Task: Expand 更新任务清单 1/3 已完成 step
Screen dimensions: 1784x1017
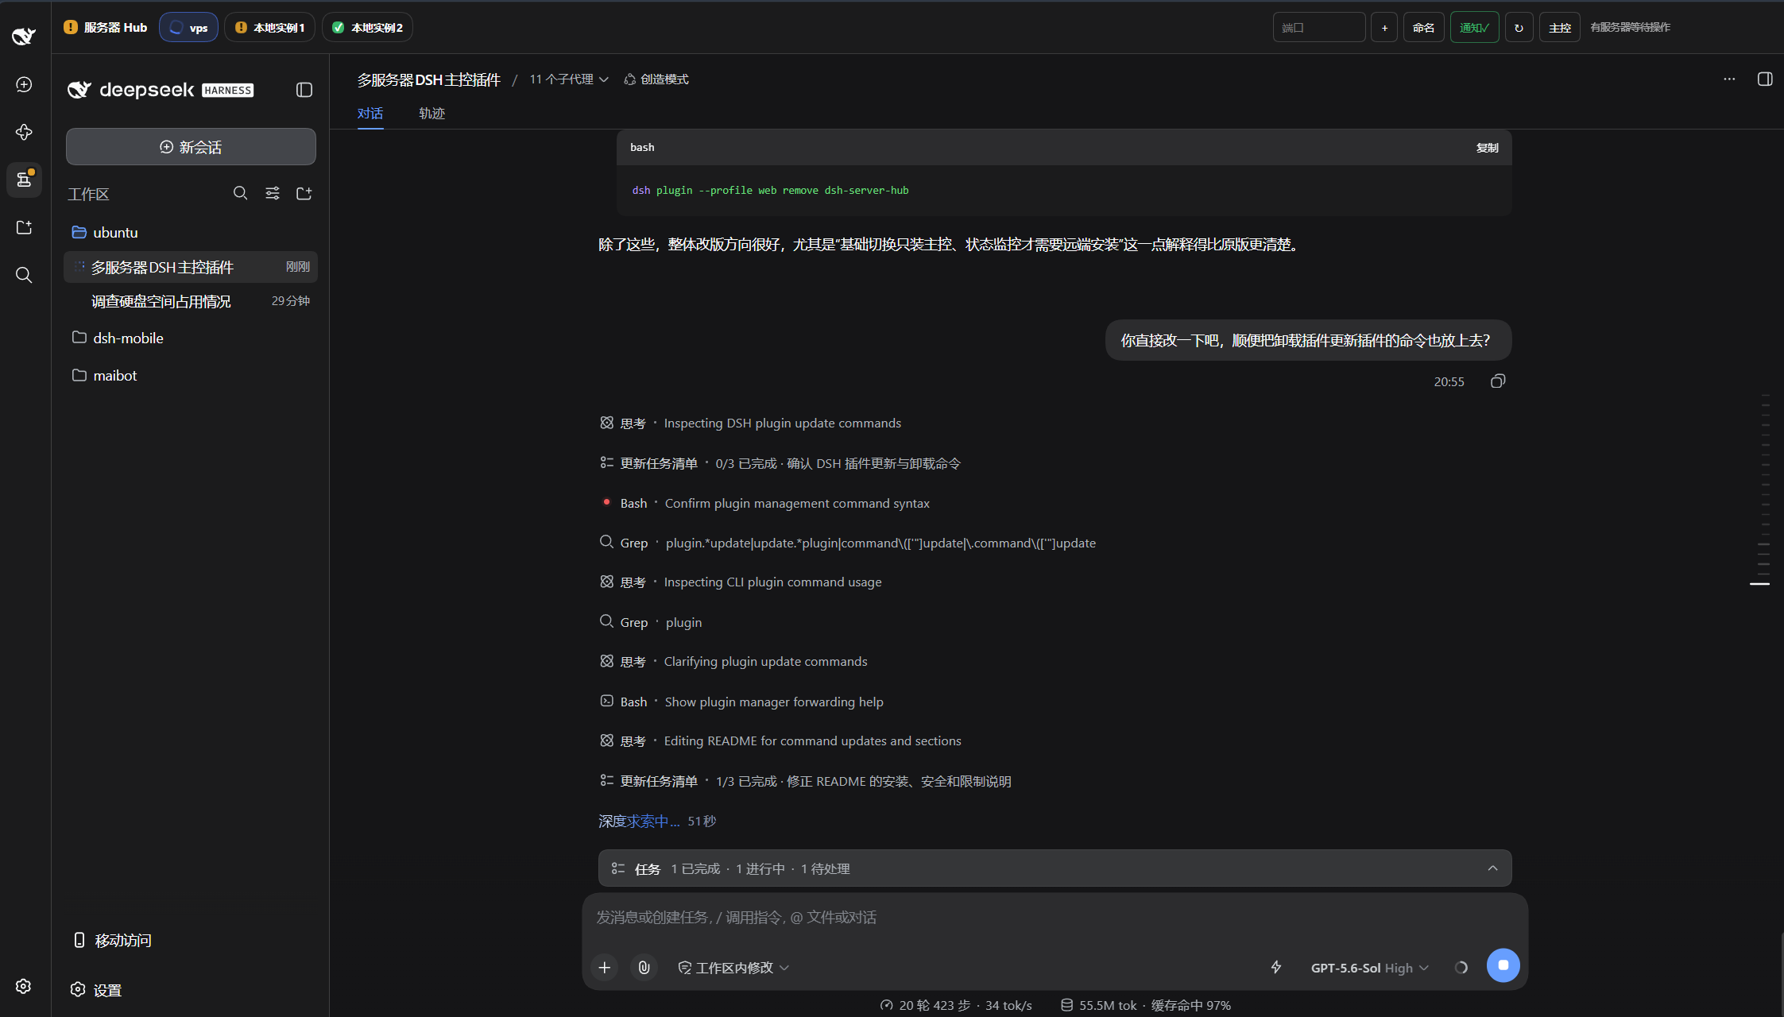Action: (806, 781)
